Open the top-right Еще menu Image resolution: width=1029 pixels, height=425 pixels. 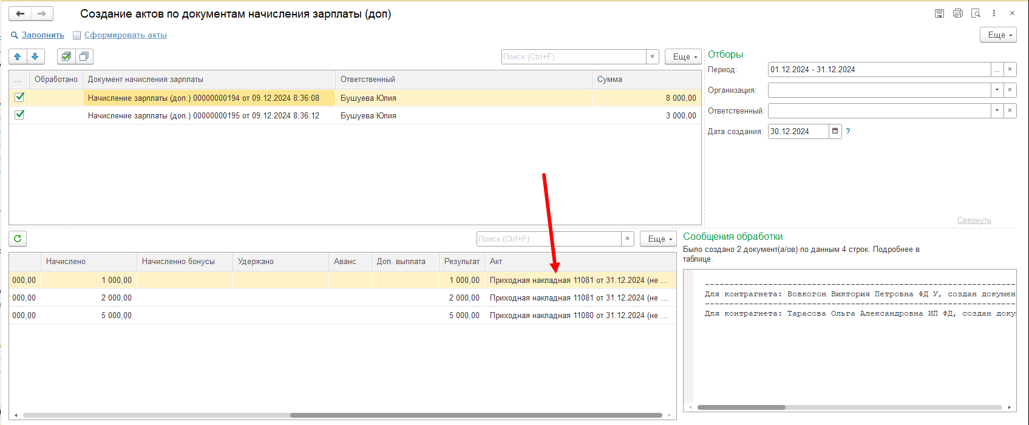(998, 35)
